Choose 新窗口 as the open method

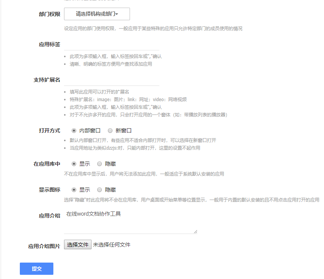110,131
